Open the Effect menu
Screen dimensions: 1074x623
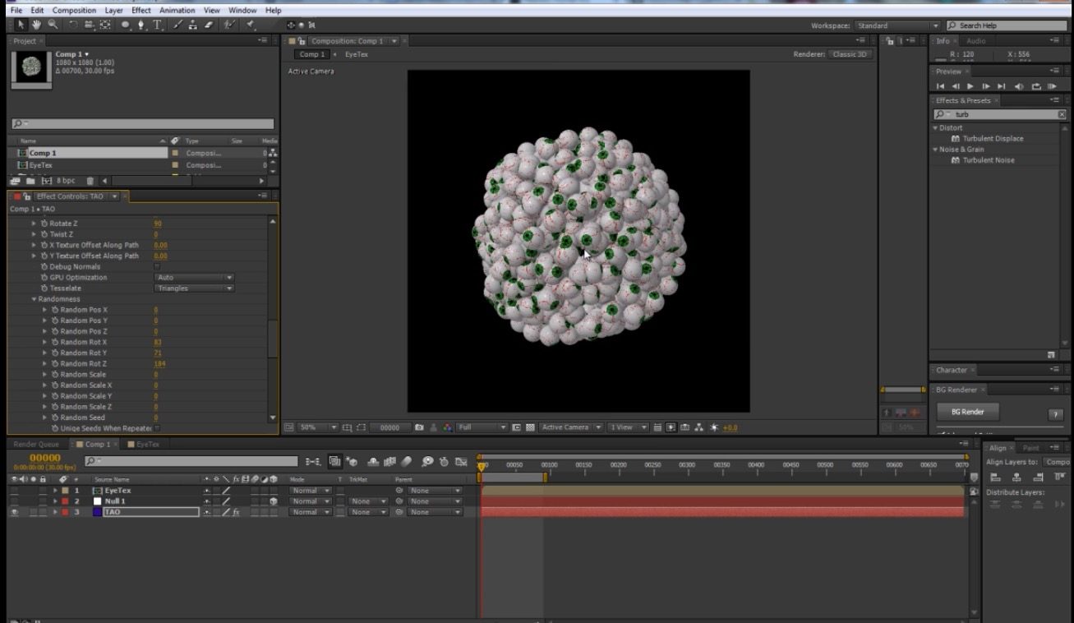click(141, 11)
